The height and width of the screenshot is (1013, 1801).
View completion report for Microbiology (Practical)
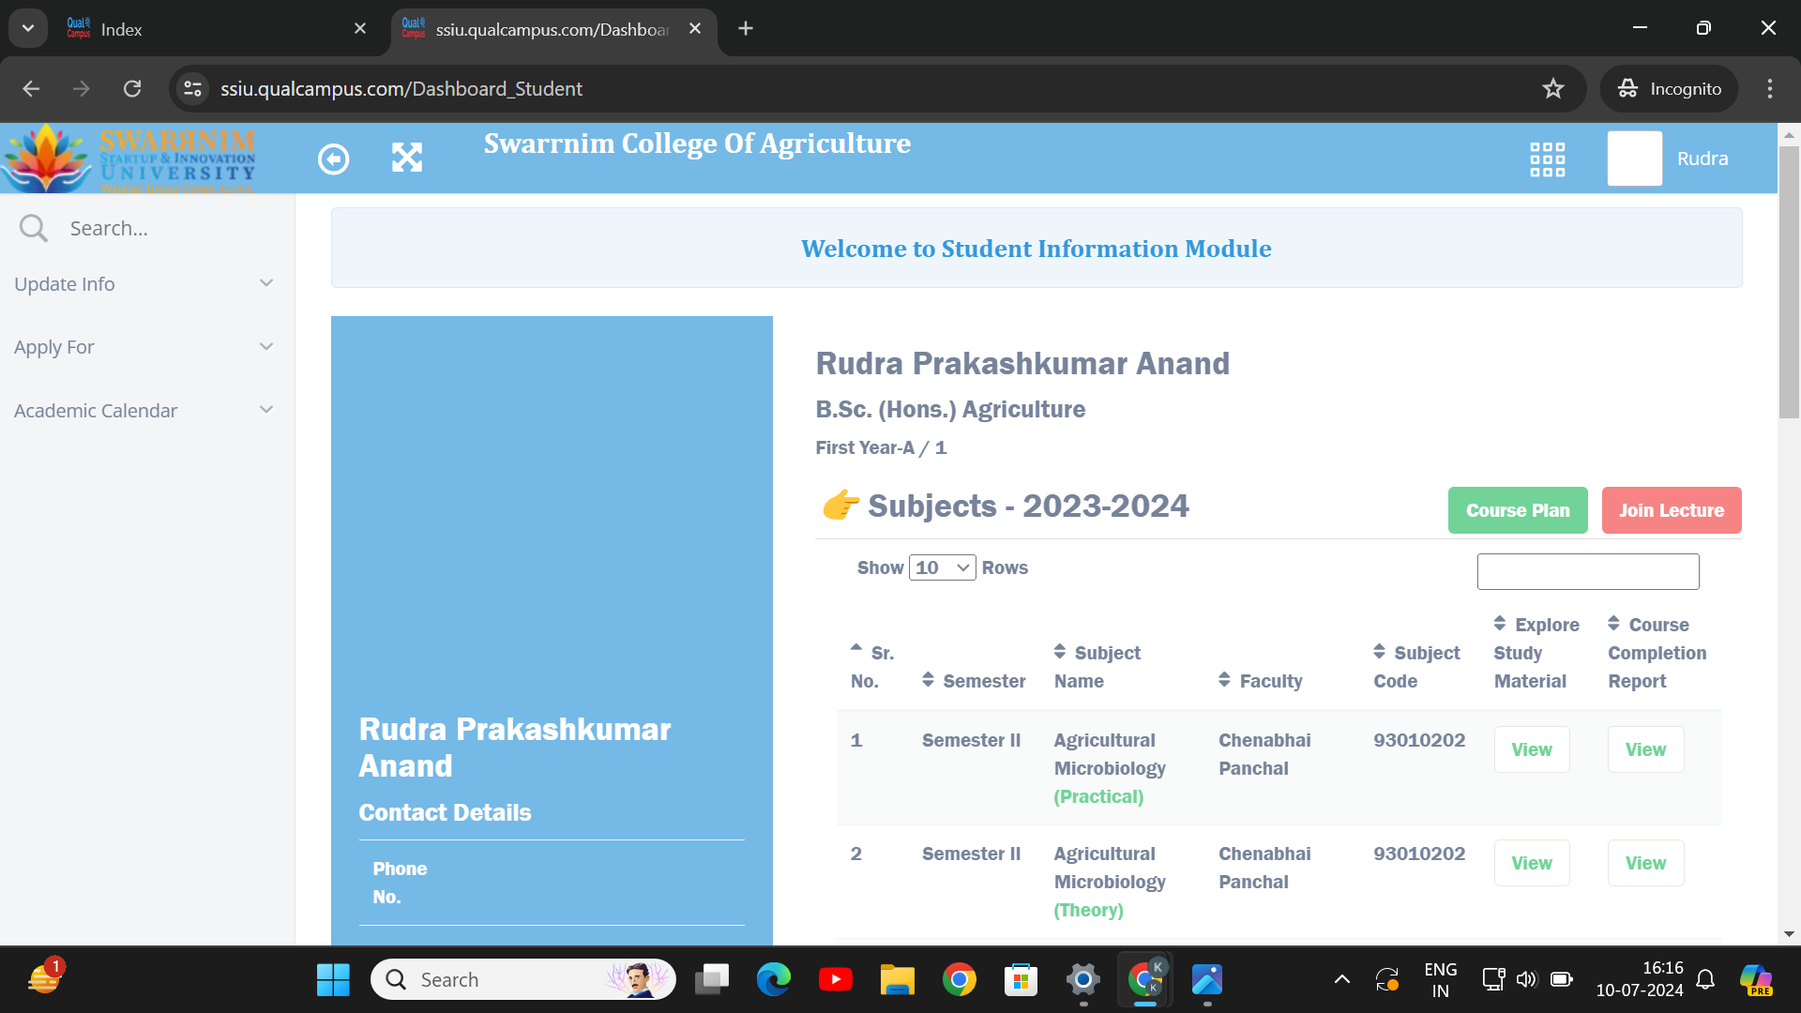click(1645, 749)
